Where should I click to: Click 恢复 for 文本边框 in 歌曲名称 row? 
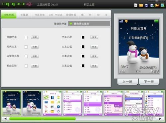94,66
